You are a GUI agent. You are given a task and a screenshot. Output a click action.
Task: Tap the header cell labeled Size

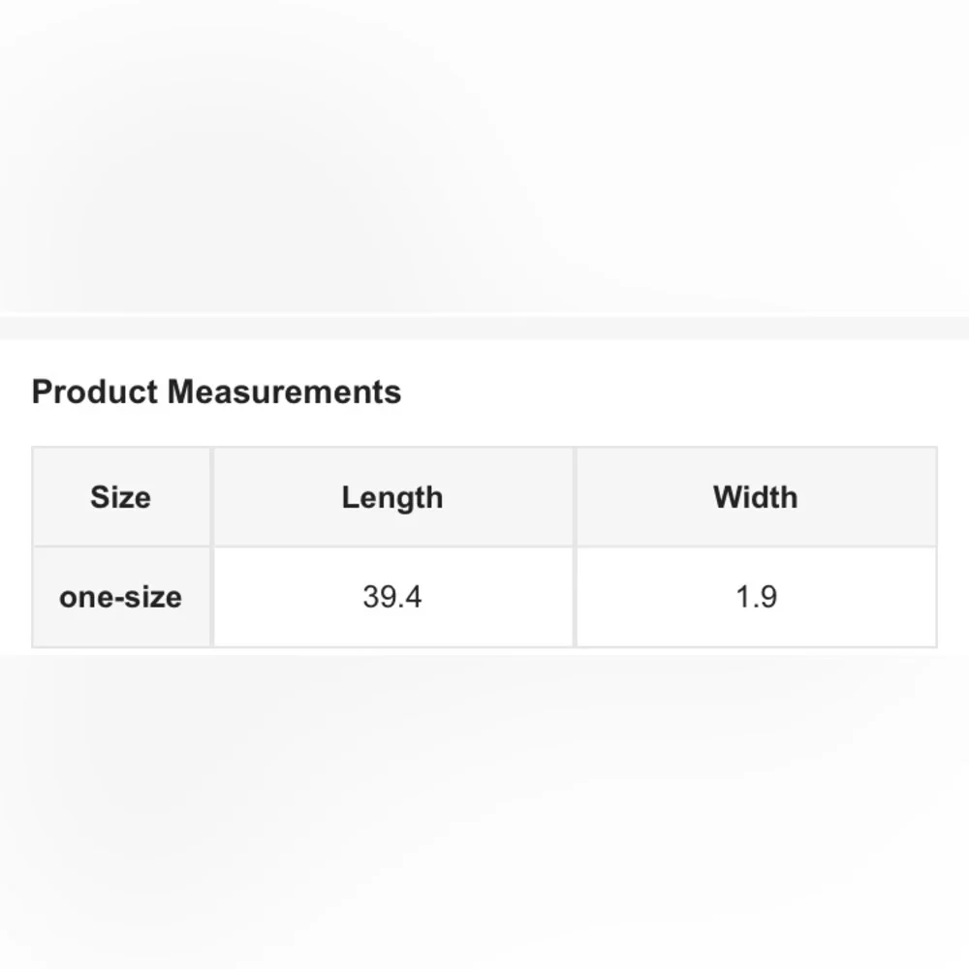click(121, 497)
